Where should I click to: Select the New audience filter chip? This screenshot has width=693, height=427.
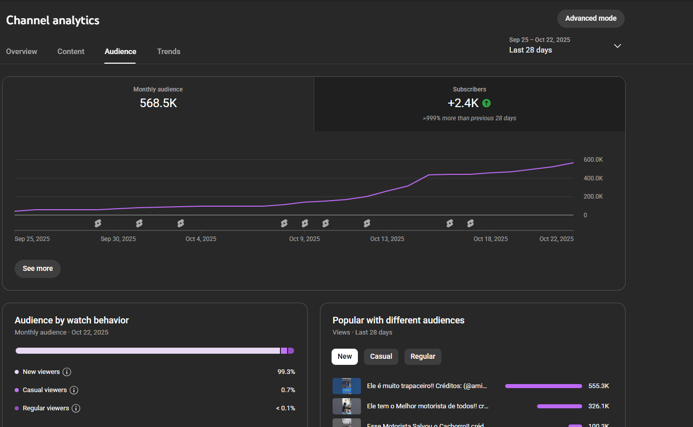coord(345,356)
